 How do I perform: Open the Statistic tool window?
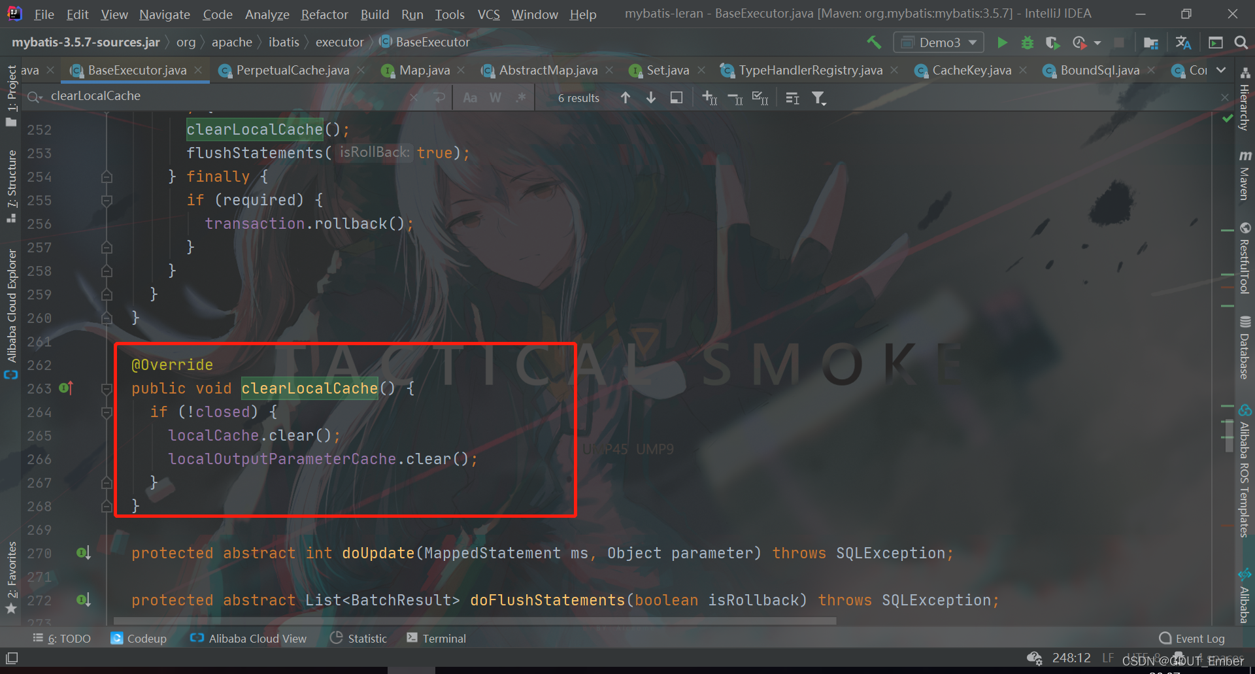[358, 638]
